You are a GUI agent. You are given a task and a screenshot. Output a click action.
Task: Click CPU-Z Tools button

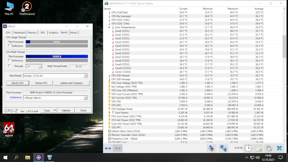coord(47,110)
